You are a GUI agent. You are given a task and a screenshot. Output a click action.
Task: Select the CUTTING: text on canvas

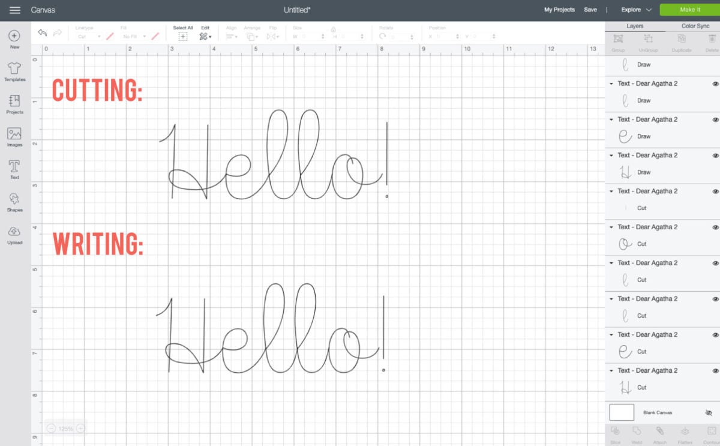97,91
